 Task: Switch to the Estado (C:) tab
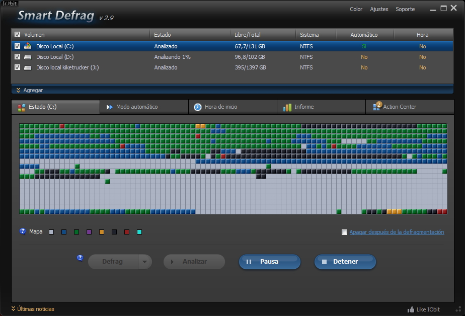(x=56, y=107)
